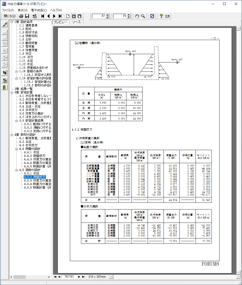242x285 pixels.
Task: Go to next page in bottom navigator
Action: pos(79,277)
